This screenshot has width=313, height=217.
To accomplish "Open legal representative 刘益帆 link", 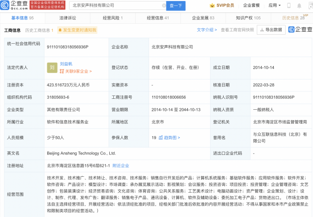I will click(66, 64).
